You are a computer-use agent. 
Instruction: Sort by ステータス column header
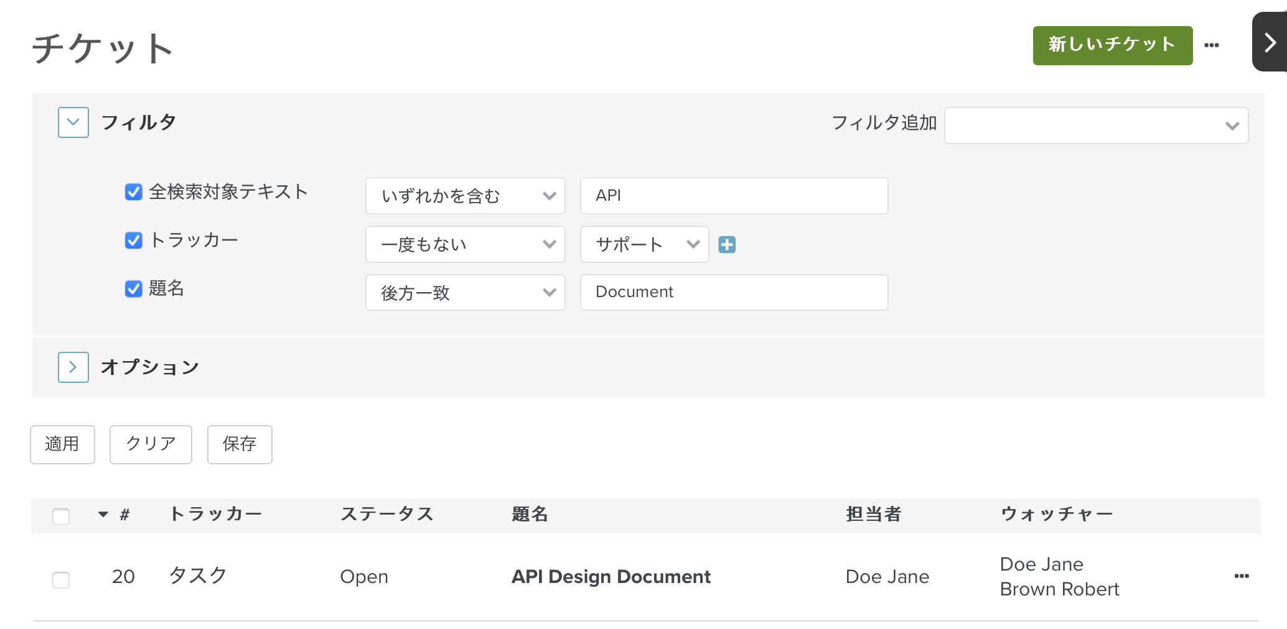(386, 514)
